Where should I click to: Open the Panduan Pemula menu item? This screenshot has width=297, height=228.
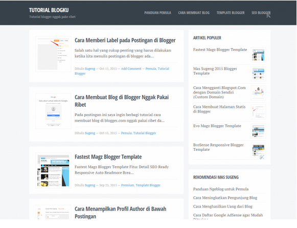pyautogui.click(x=157, y=13)
